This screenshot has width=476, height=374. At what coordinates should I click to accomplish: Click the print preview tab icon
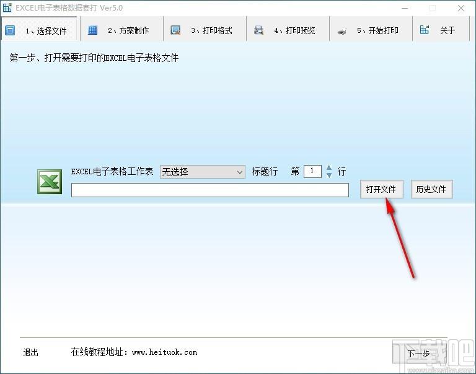[258, 30]
